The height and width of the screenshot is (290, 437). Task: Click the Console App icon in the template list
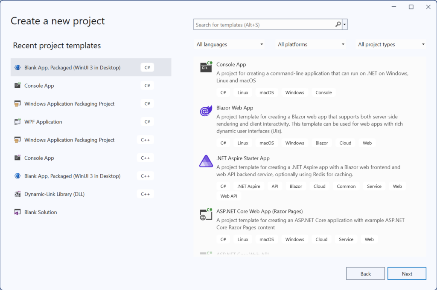206,67
